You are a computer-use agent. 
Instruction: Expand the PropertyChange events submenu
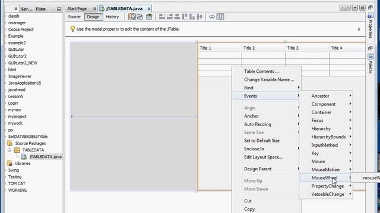(x=326, y=186)
